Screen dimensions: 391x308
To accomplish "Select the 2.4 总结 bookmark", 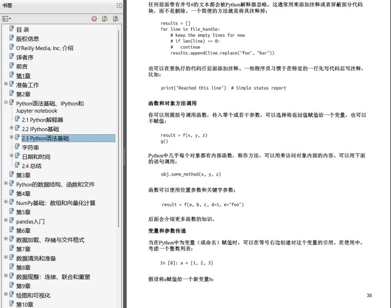I will [x=32, y=166].
